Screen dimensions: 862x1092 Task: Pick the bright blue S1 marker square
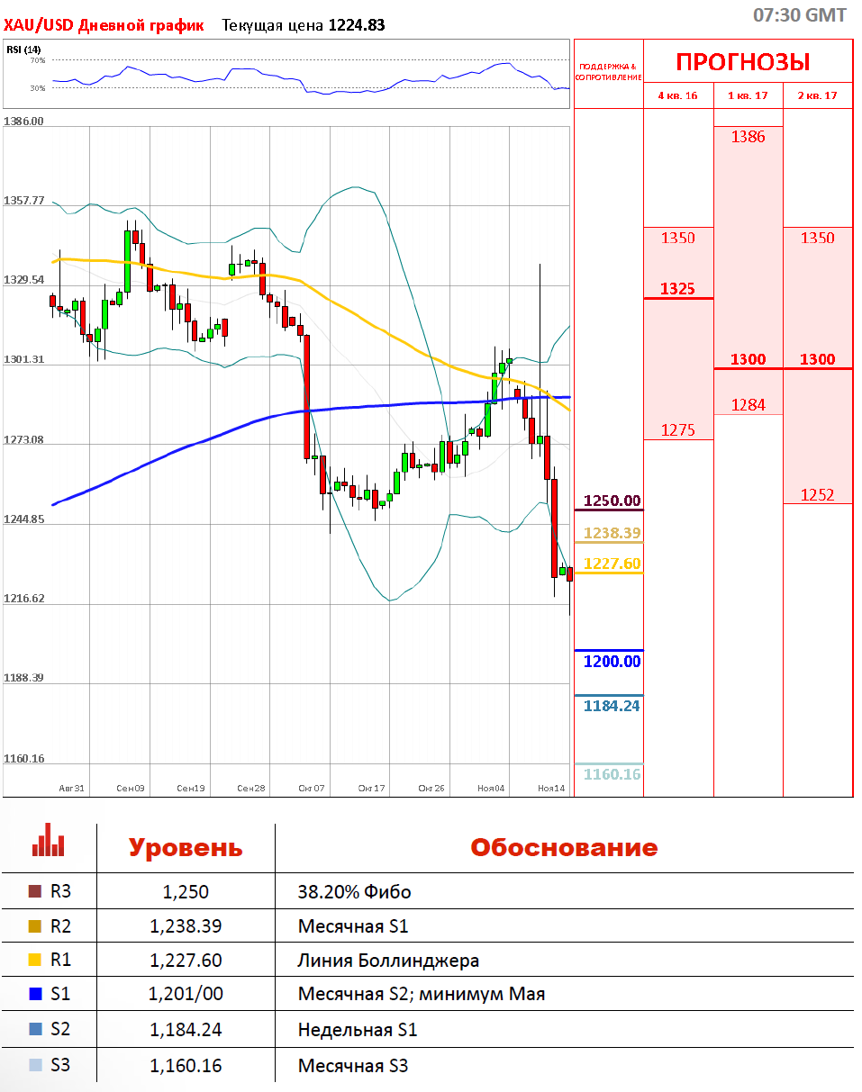coord(35,995)
